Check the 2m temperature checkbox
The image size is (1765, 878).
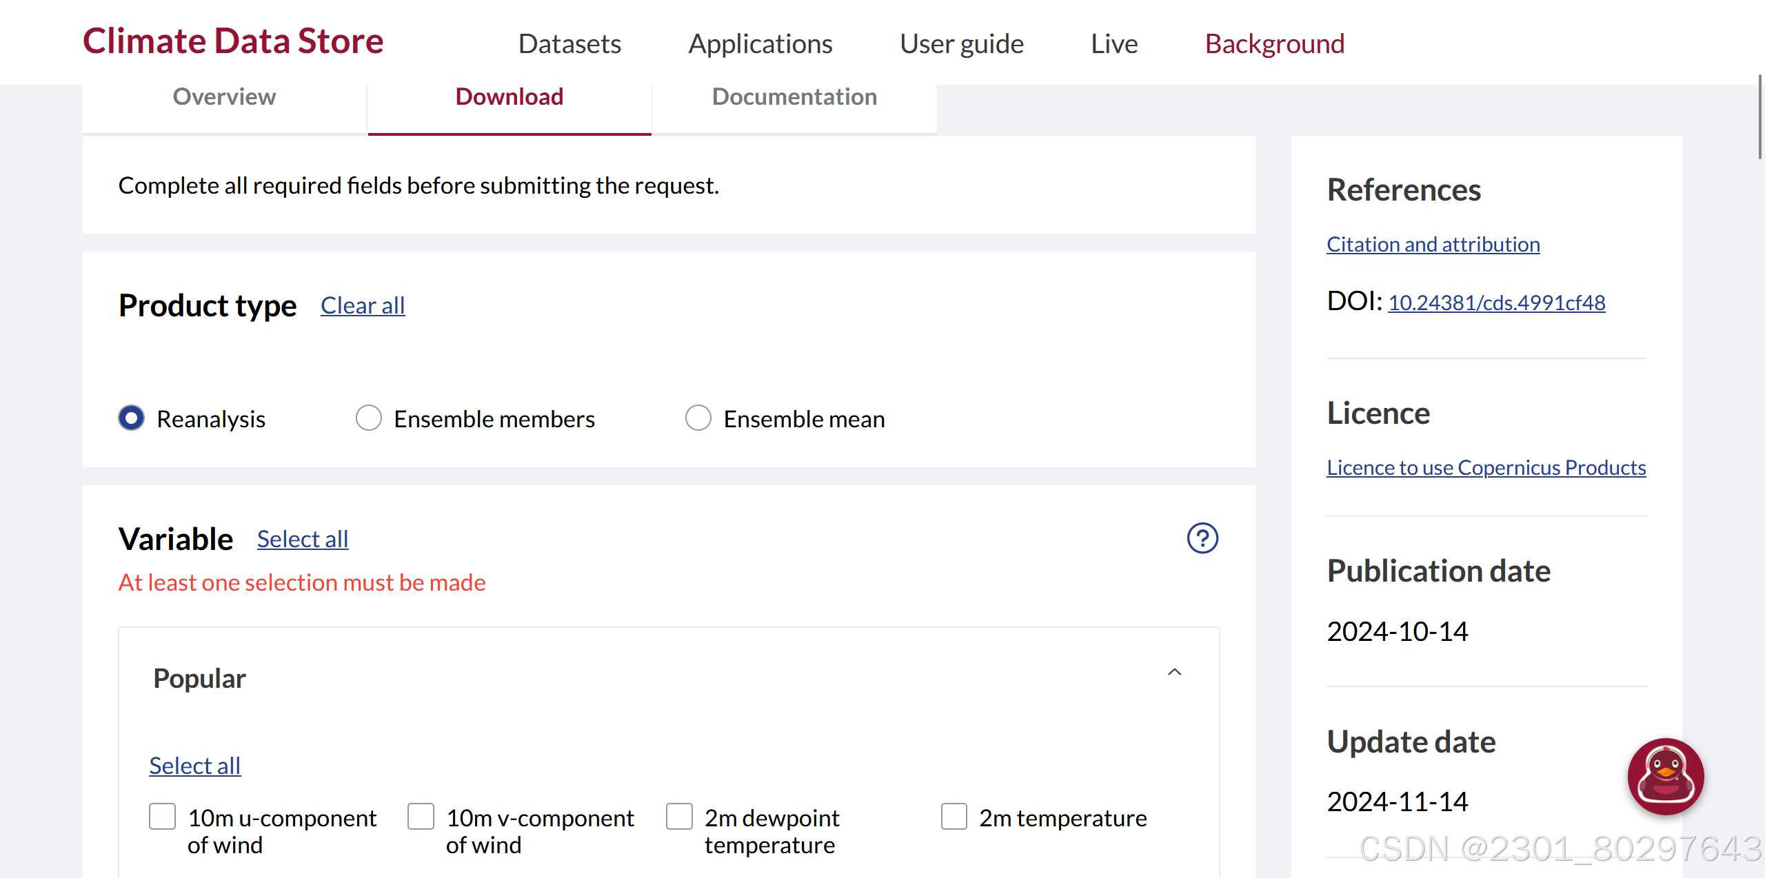pyautogui.click(x=954, y=817)
